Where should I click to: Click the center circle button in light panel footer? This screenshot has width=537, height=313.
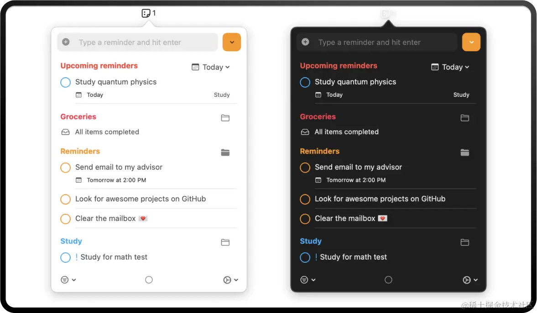pyautogui.click(x=149, y=280)
